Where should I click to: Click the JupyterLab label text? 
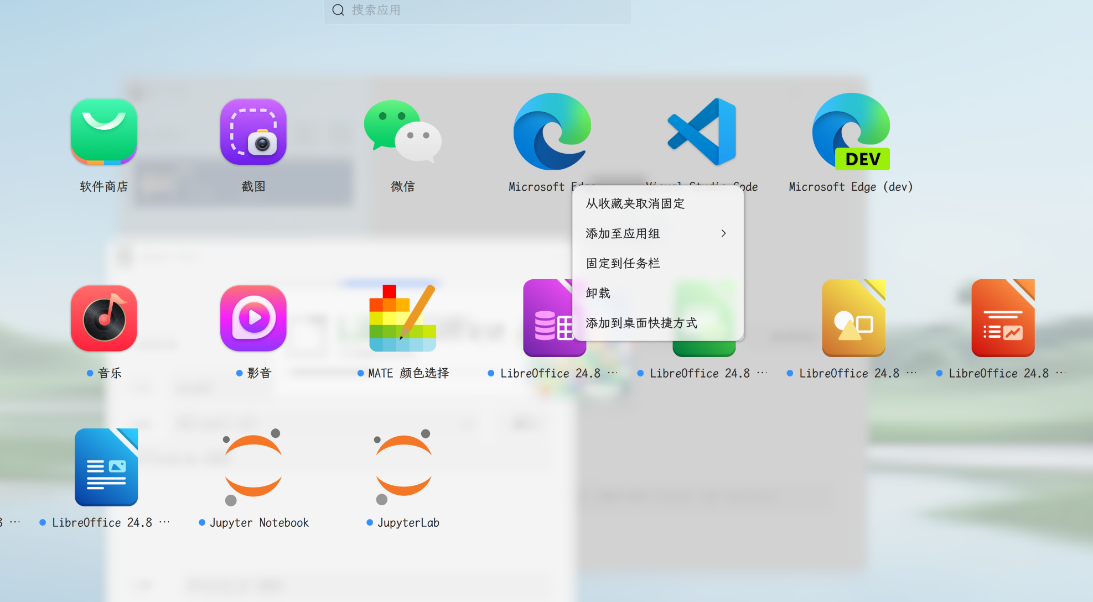tap(408, 522)
